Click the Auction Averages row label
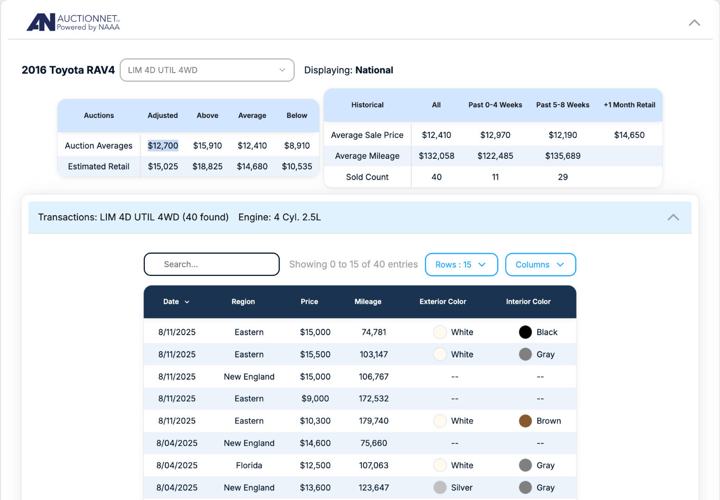This screenshot has height=500, width=720. pyautogui.click(x=99, y=145)
